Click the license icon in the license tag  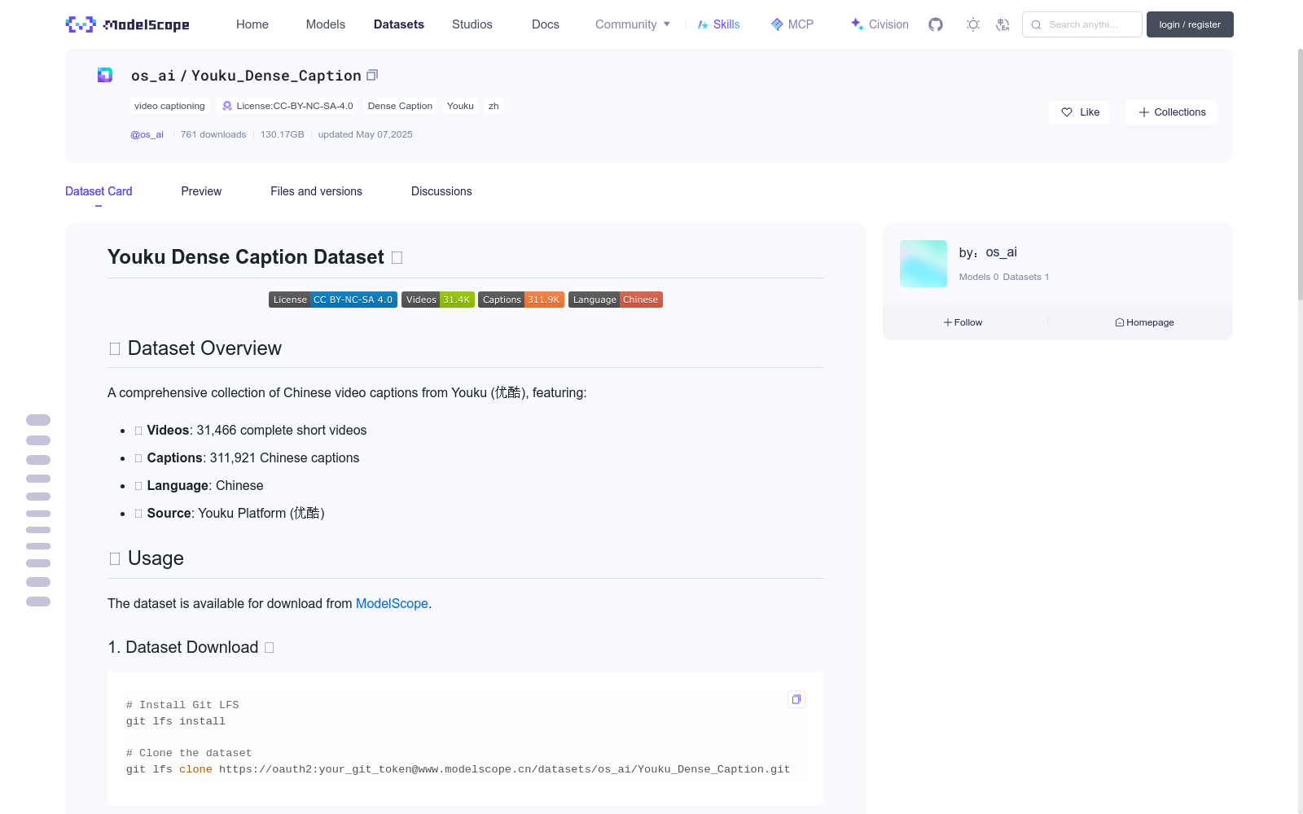pos(227,106)
